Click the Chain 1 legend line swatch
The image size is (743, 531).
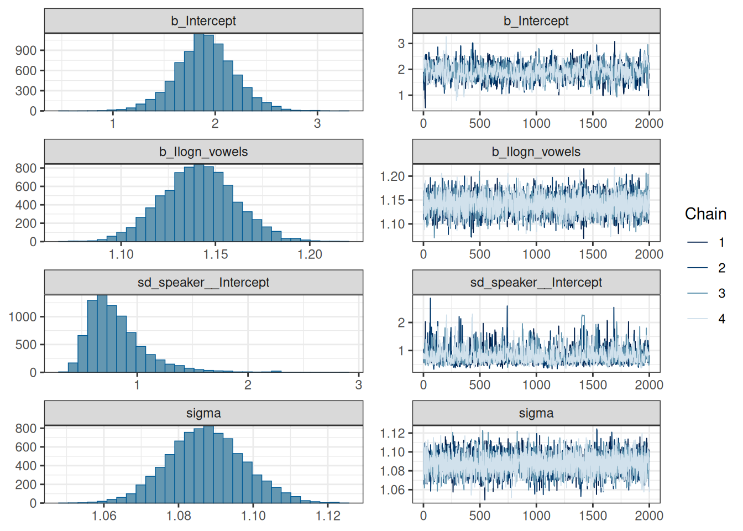point(698,242)
